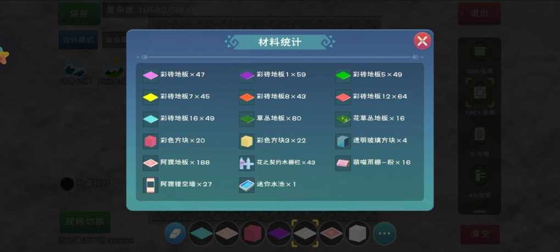Click the 草丛地板 ×80 material entry
Image resolution: width=560 pixels, height=252 pixels.
(270, 119)
